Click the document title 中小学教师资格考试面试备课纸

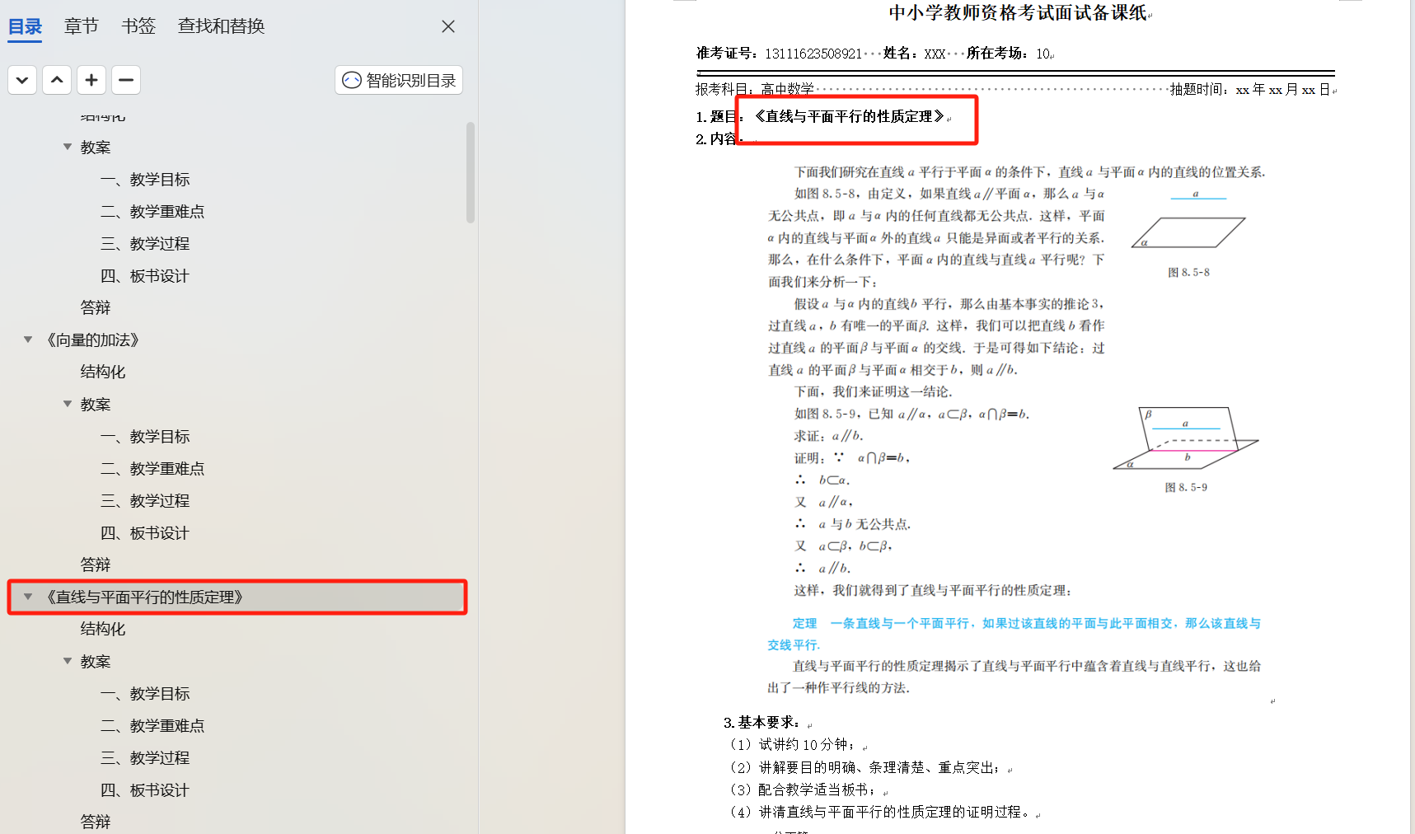pyautogui.click(x=1018, y=12)
